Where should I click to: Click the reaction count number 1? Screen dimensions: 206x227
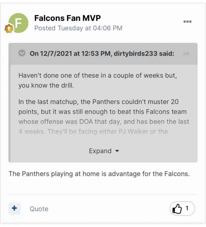[187, 208]
